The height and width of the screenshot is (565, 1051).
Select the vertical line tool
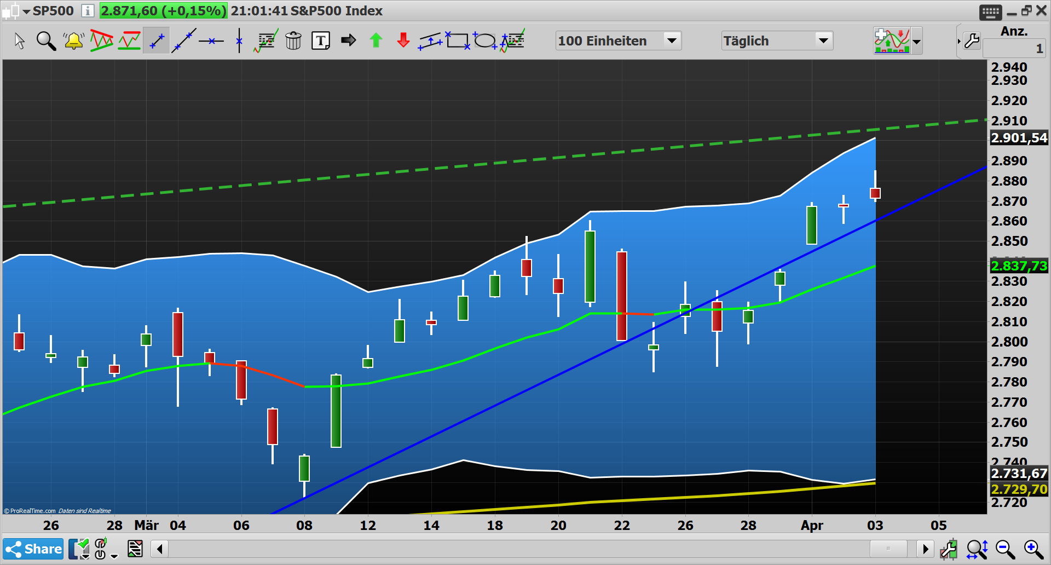pyautogui.click(x=239, y=41)
